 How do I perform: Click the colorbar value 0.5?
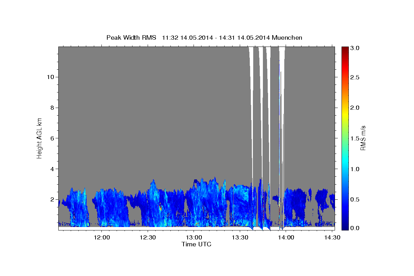pos(355,199)
